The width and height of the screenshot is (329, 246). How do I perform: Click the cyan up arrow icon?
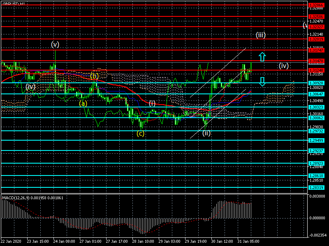tap(262, 57)
